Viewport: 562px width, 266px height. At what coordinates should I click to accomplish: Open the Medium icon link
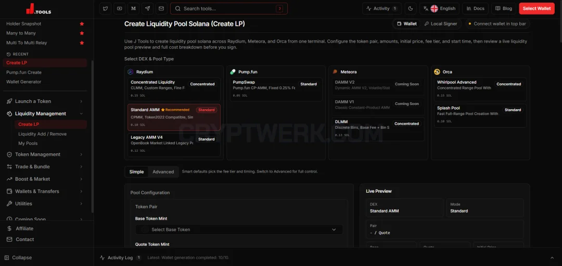(x=133, y=9)
